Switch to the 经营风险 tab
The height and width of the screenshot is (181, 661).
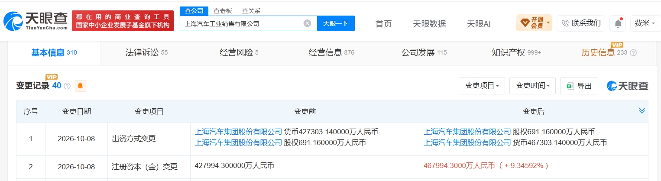[239, 53]
